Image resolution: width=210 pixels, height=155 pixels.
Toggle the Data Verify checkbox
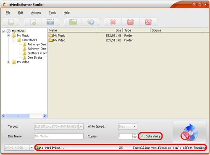point(142,136)
